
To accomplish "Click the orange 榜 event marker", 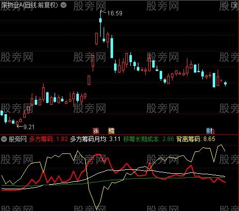I will pos(111,131).
